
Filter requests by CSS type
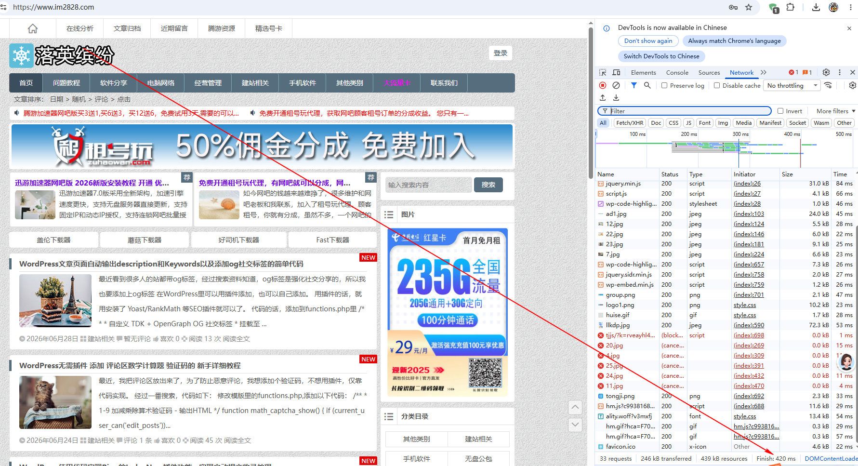(x=673, y=123)
